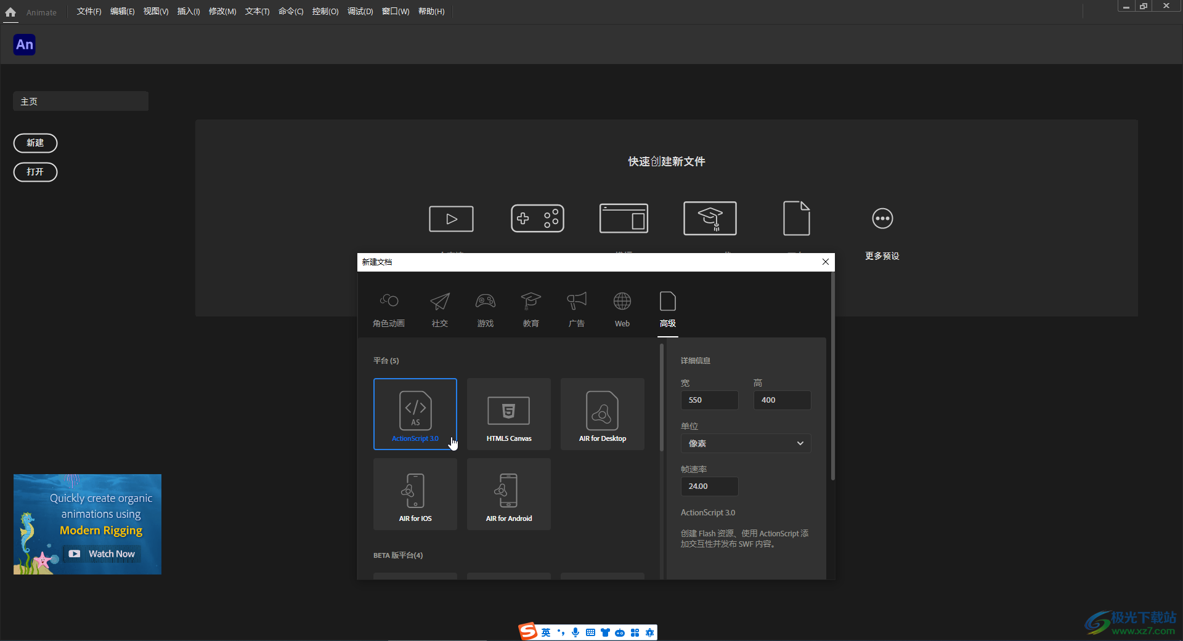
Task: Click the 打开 button
Action: [x=35, y=172]
